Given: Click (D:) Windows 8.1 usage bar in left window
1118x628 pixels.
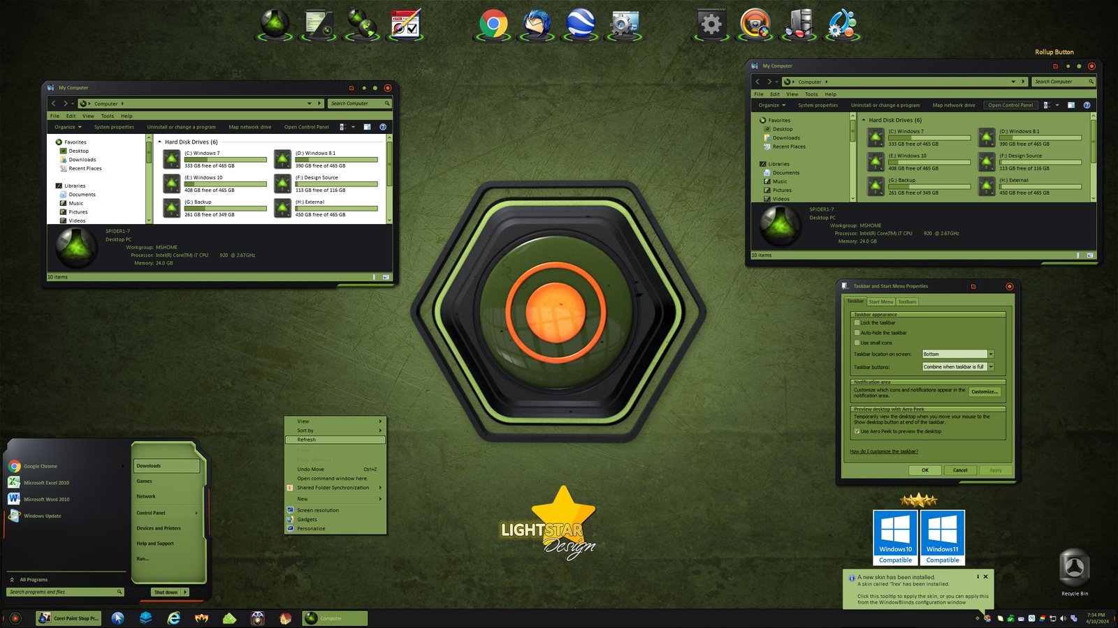Looking at the screenshot, I should point(336,160).
